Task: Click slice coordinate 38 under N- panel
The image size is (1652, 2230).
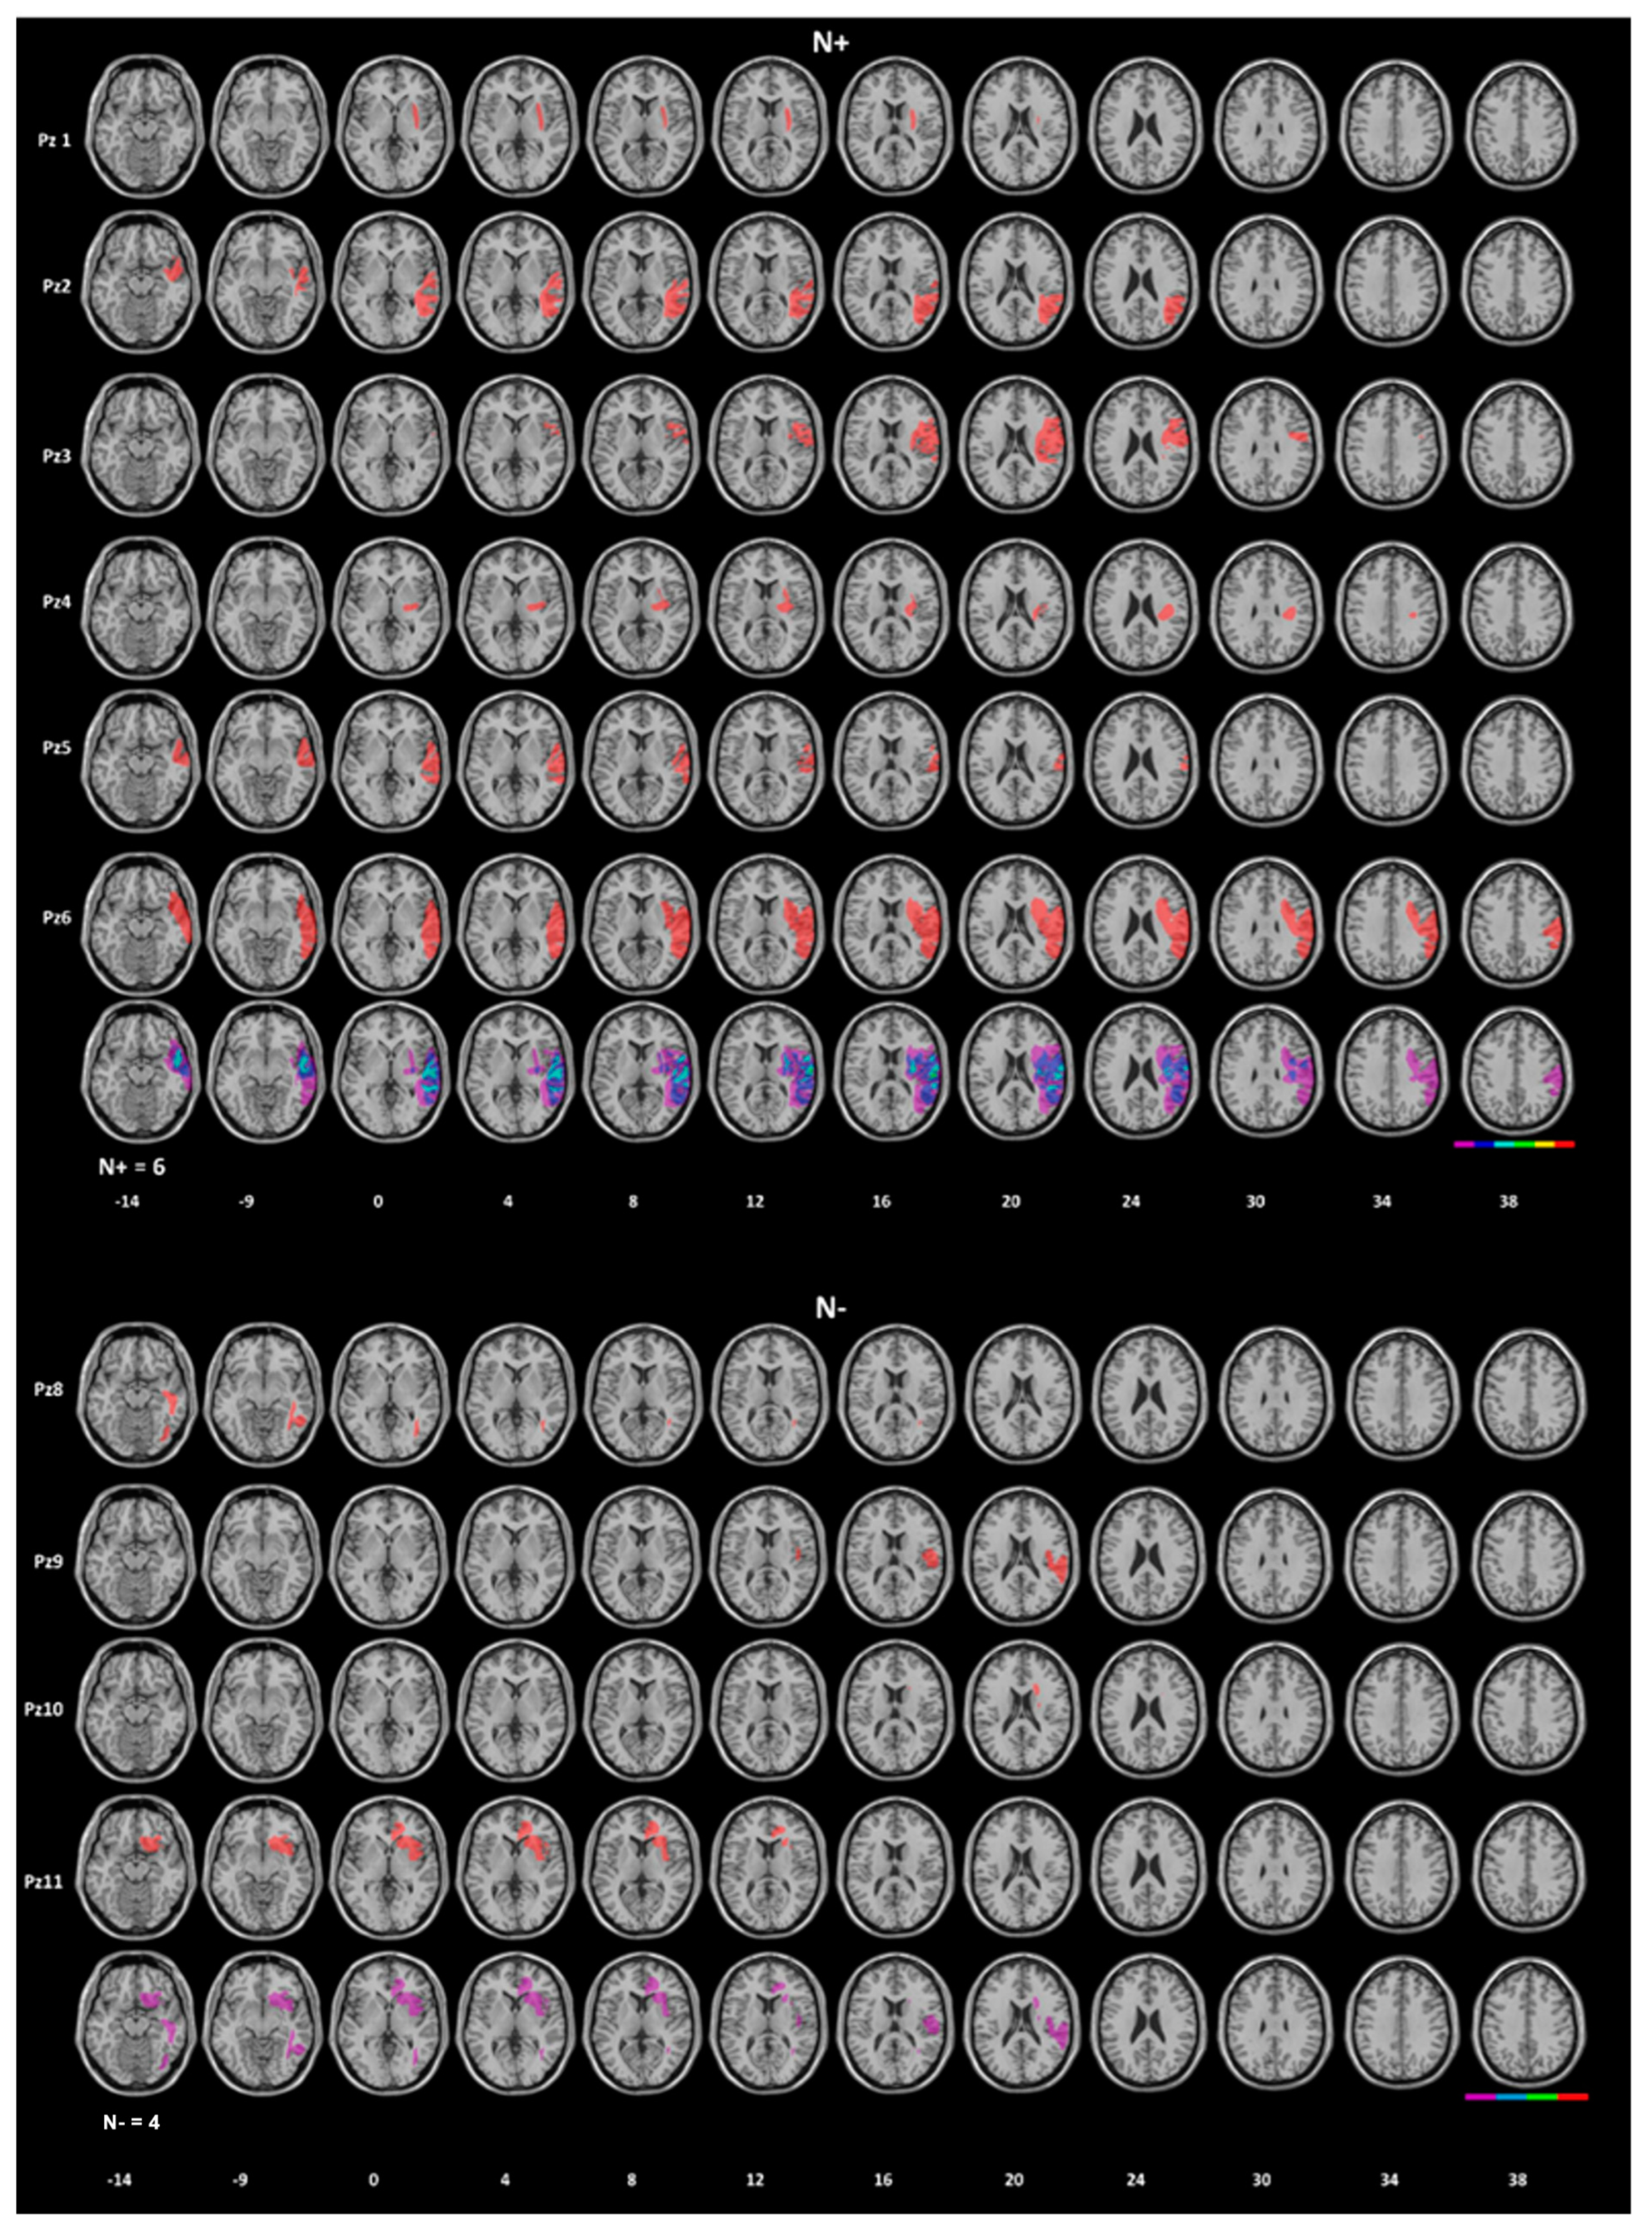Action: (x=1518, y=2180)
